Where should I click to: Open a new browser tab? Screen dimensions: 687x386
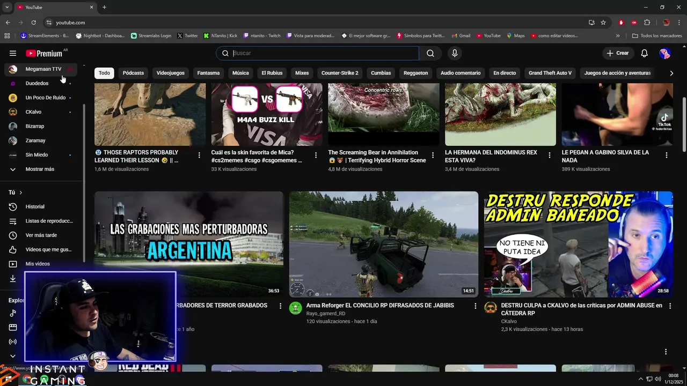(x=104, y=7)
